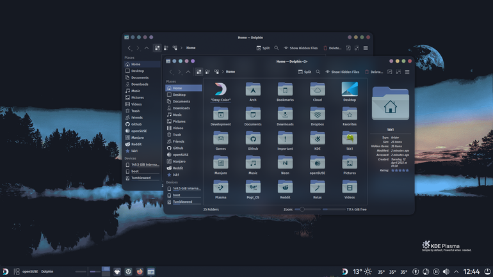
Task: Toggle Show Hidden Files in front window
Action: (342, 72)
